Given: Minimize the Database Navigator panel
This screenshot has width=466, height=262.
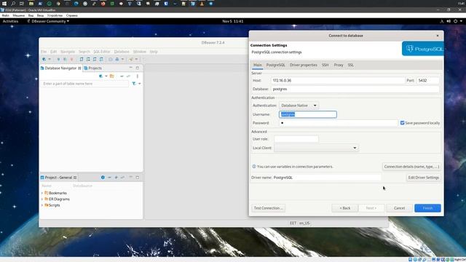Looking at the screenshot, I should [x=131, y=68].
